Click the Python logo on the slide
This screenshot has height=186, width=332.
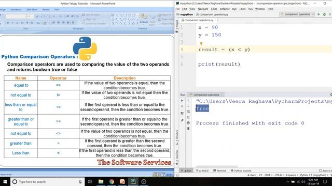[x=85, y=48]
